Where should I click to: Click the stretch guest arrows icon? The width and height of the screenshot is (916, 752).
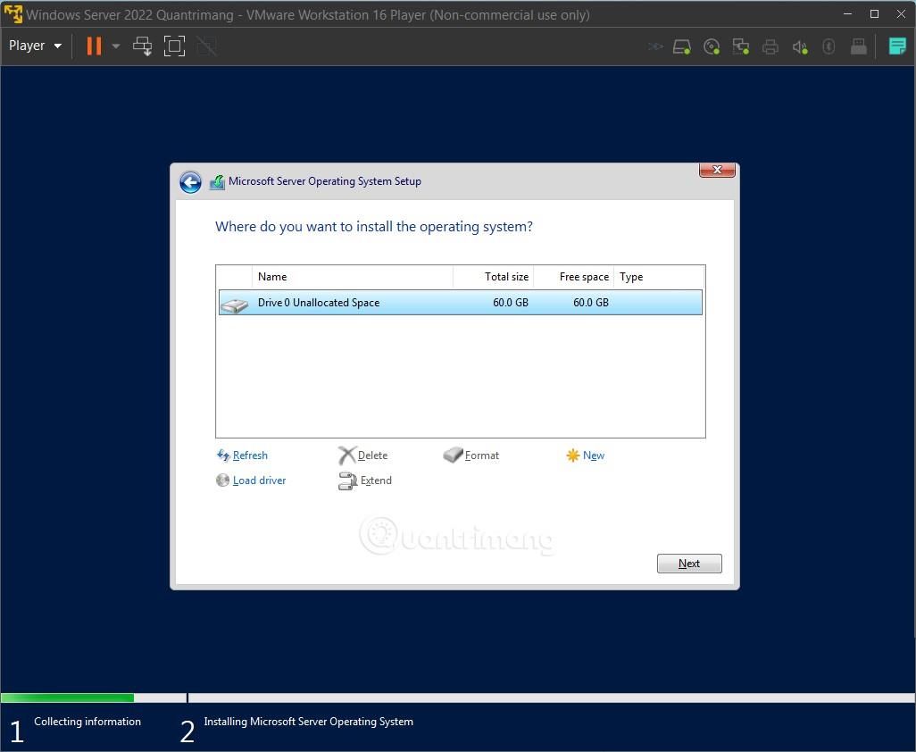tap(655, 46)
